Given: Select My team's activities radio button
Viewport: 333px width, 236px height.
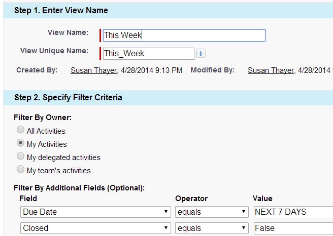Looking at the screenshot, I should click(21, 170).
